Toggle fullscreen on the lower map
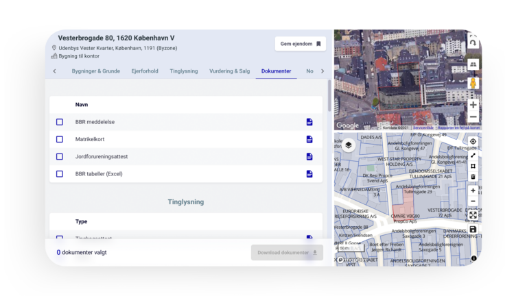 click(473, 215)
